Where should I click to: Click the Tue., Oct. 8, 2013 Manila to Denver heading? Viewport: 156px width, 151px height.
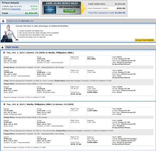click(40, 104)
